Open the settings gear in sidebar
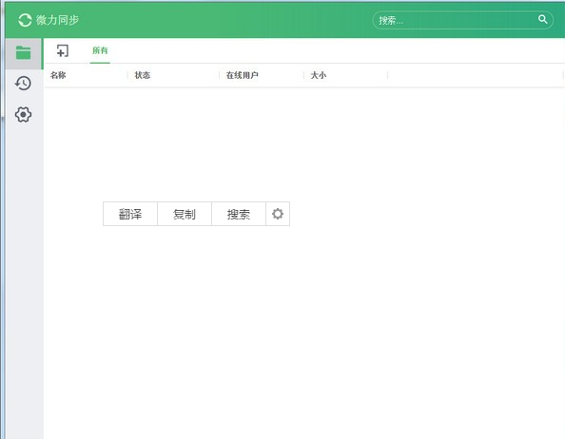This screenshot has height=439, width=565. click(23, 114)
